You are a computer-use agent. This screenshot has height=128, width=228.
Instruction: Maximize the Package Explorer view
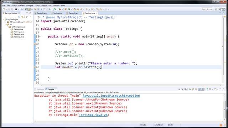[x=30, y=13]
